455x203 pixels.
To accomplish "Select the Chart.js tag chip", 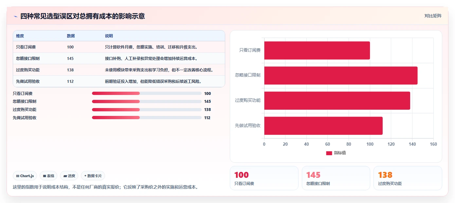I will point(25,176).
